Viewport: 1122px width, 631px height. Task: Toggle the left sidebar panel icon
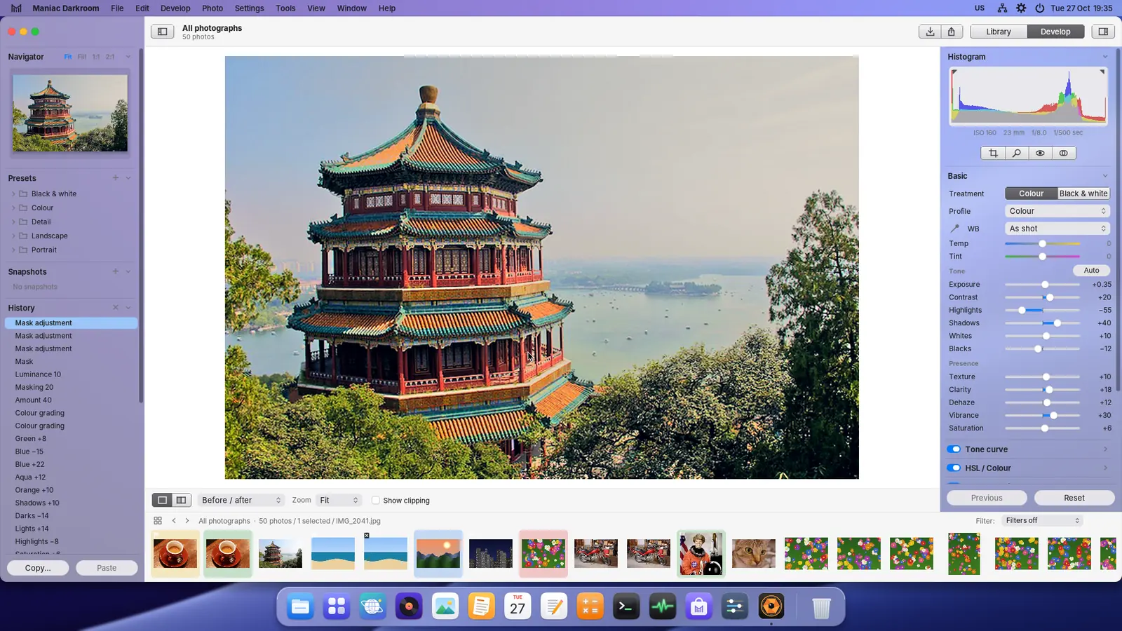(162, 32)
